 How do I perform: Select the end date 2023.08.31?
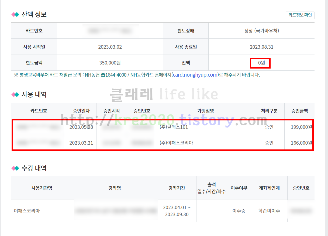click(261, 47)
